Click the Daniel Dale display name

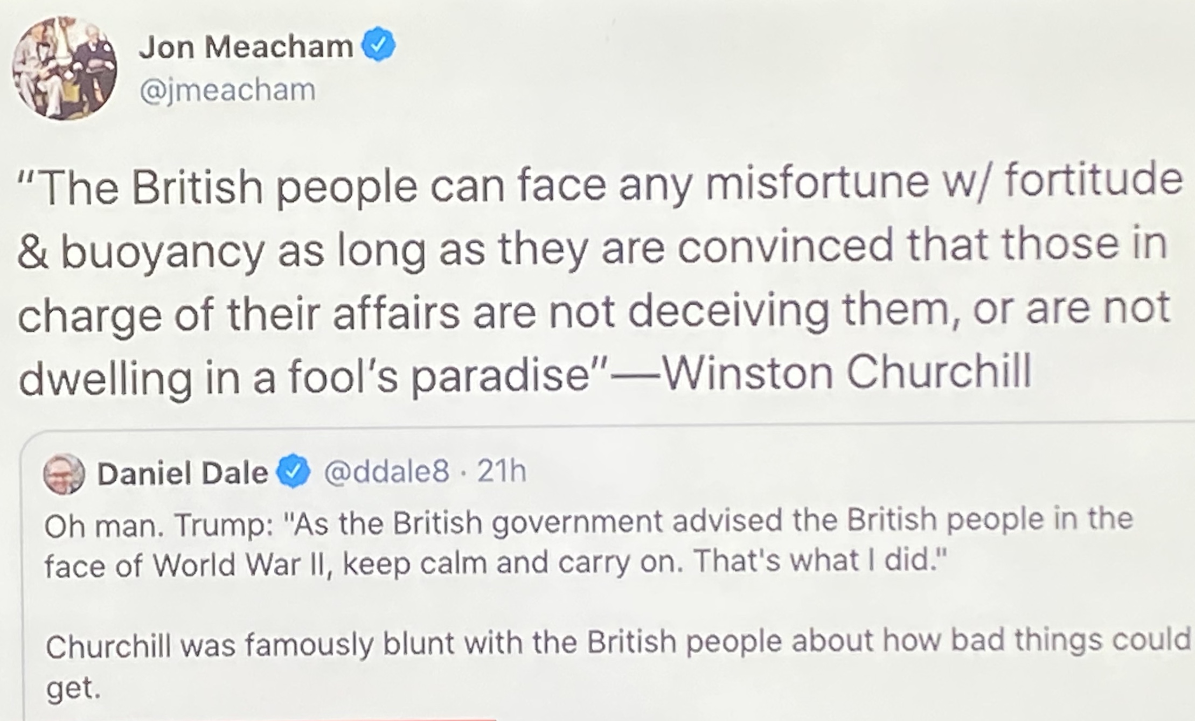(183, 474)
